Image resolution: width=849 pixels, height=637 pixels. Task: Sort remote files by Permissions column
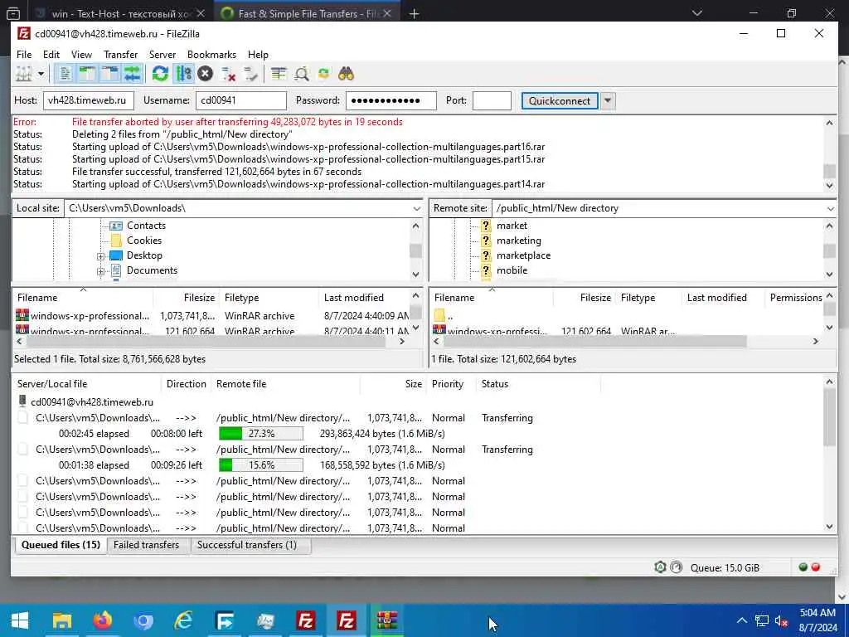tap(795, 298)
